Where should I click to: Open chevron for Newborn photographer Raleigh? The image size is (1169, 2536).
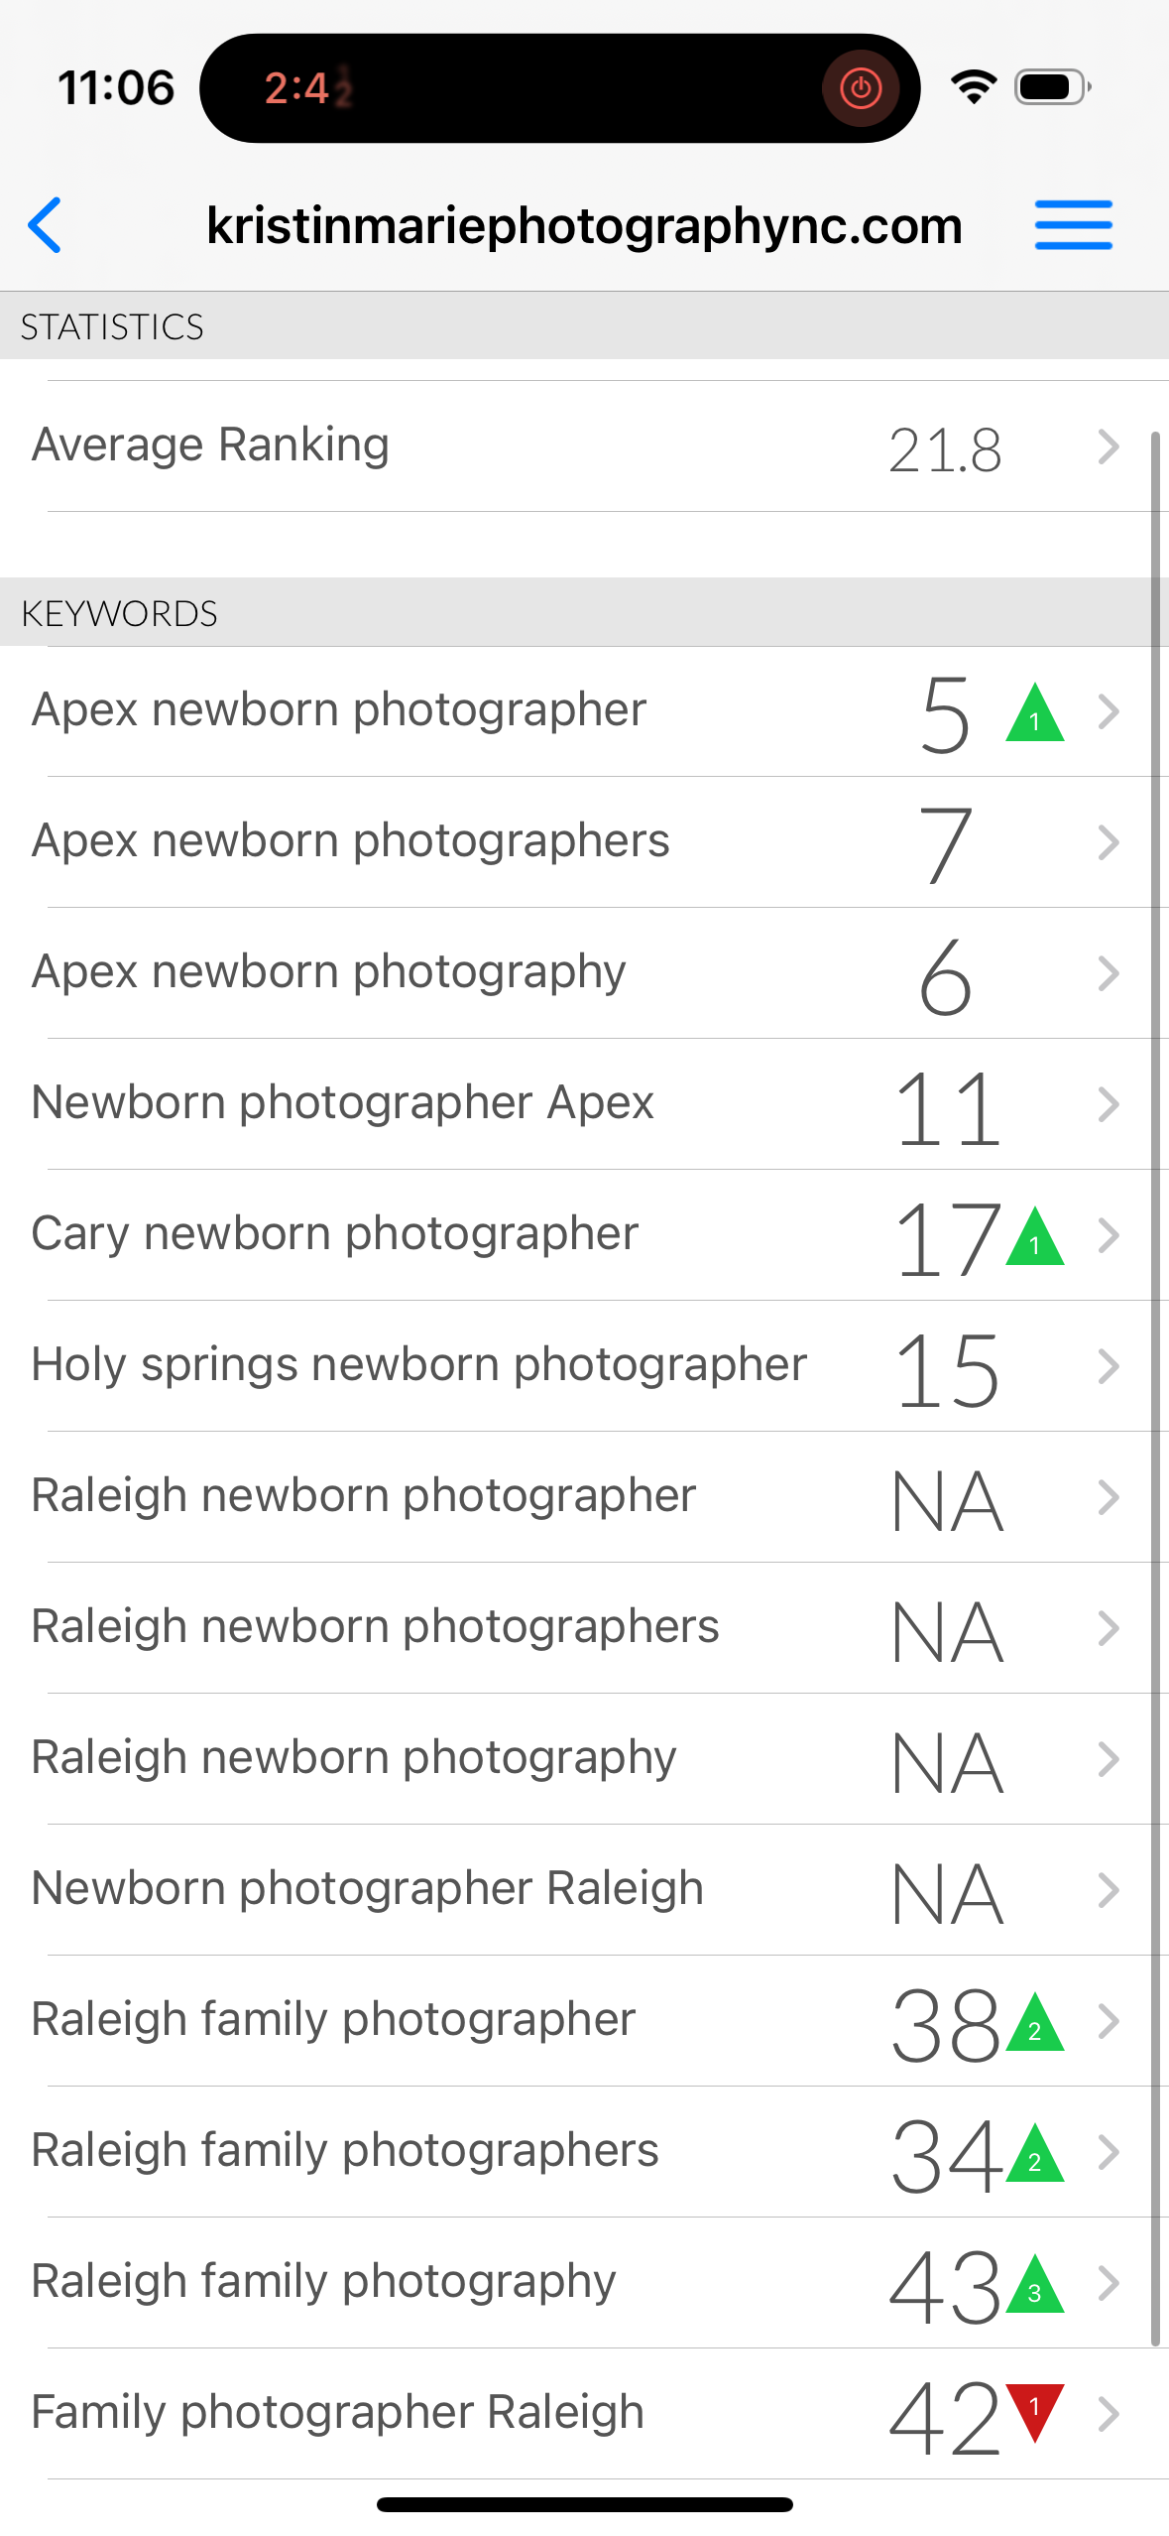(1109, 1891)
